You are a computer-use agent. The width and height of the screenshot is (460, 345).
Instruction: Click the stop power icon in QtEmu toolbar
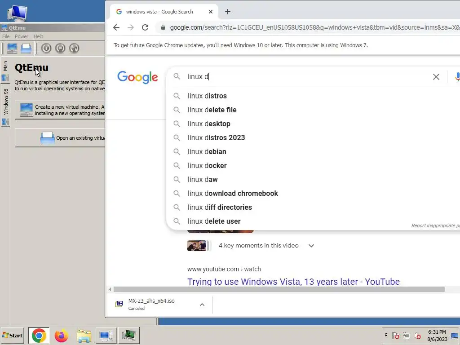[60, 48]
